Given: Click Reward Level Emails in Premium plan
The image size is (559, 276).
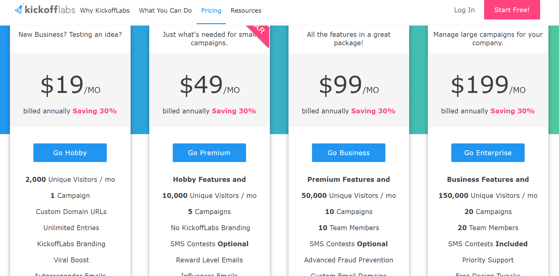Looking at the screenshot, I should [209, 260].
